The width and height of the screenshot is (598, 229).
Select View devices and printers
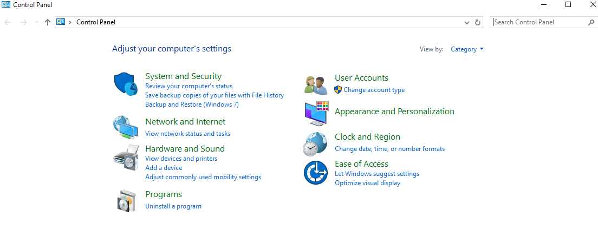181,159
